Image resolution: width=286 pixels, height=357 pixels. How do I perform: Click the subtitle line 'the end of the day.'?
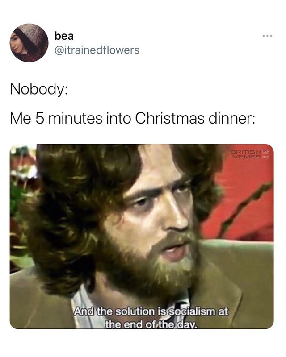click(x=151, y=324)
